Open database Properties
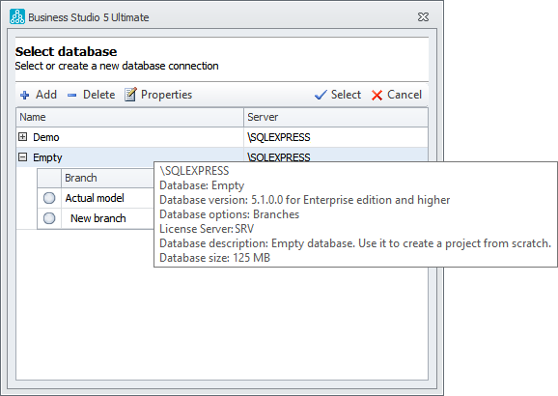 point(158,95)
